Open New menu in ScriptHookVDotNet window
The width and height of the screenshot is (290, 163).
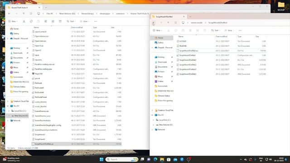(x=157, y=30)
